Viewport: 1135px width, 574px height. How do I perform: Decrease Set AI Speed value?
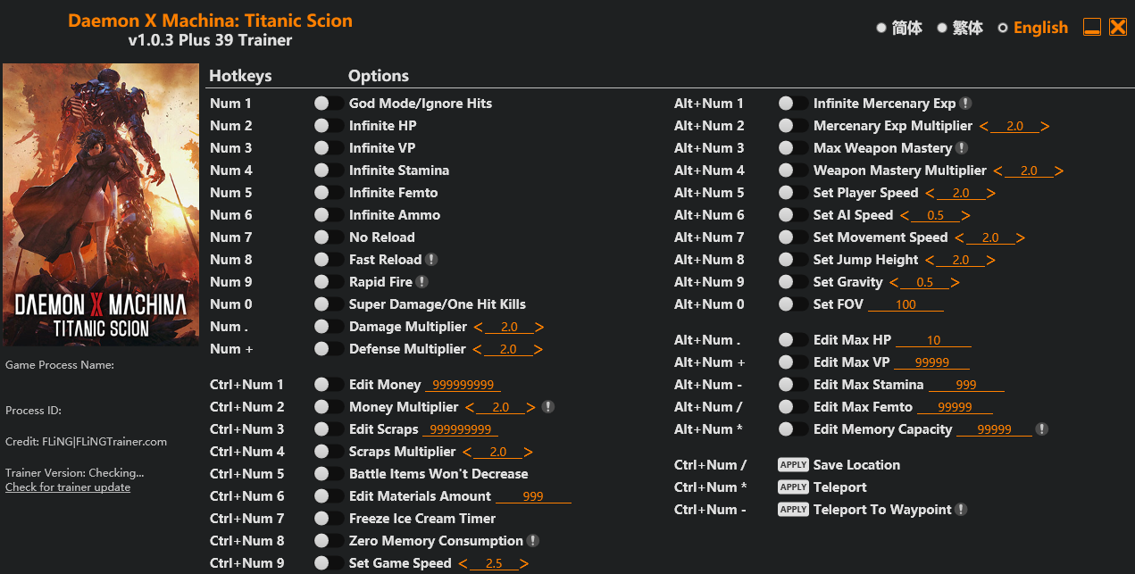coord(905,216)
